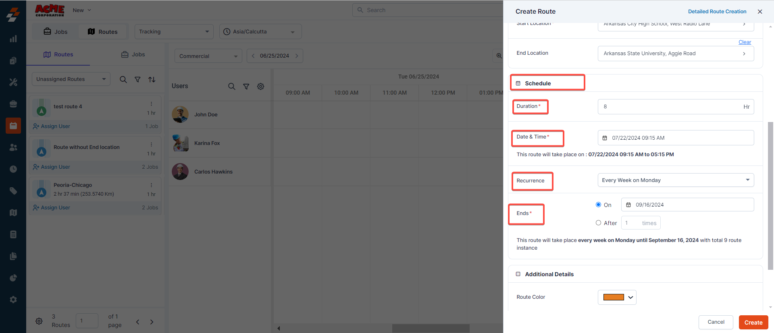Viewport: 774px width, 333px height.
Task: Click the zoom icon beside the date picker
Action: click(x=499, y=56)
